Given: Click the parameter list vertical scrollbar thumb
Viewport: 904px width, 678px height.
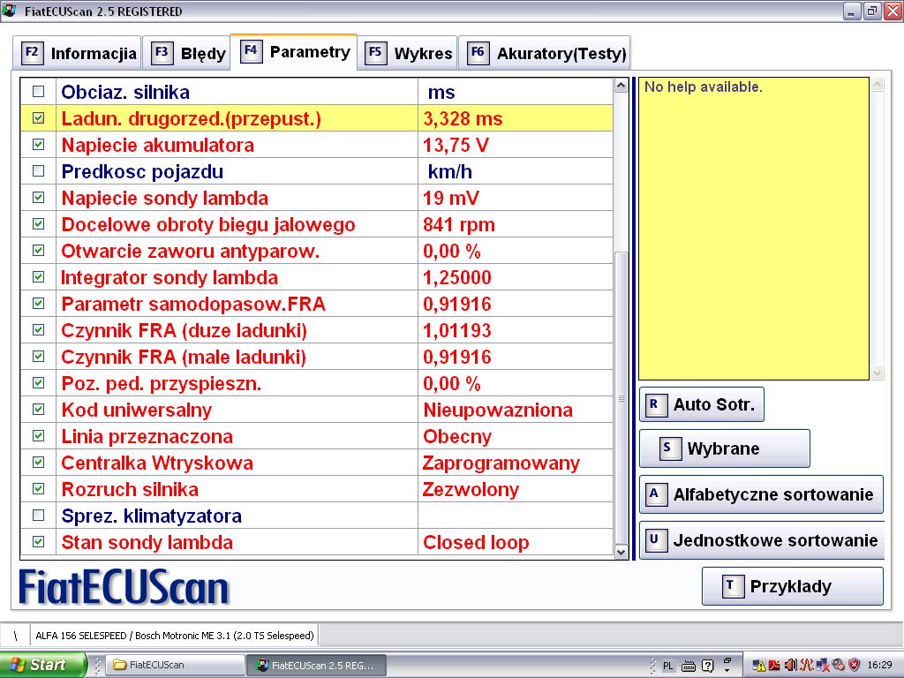Looking at the screenshot, I should point(621,397).
